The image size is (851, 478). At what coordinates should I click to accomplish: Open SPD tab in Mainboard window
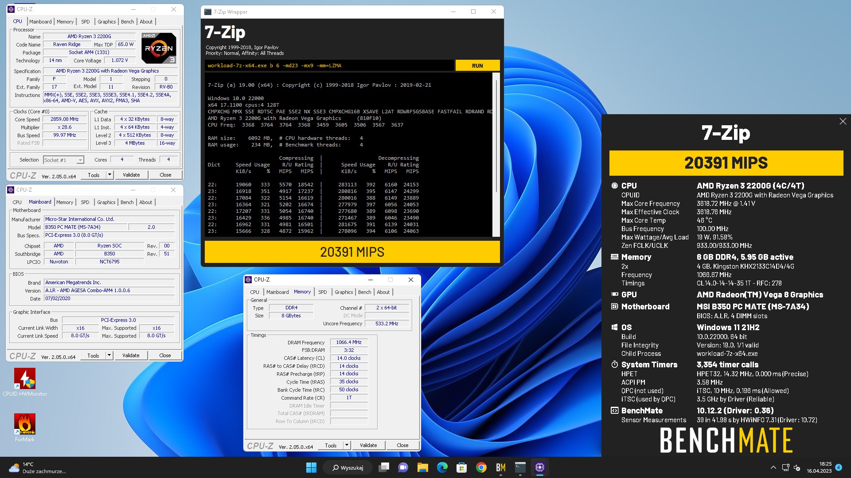pyautogui.click(x=85, y=202)
